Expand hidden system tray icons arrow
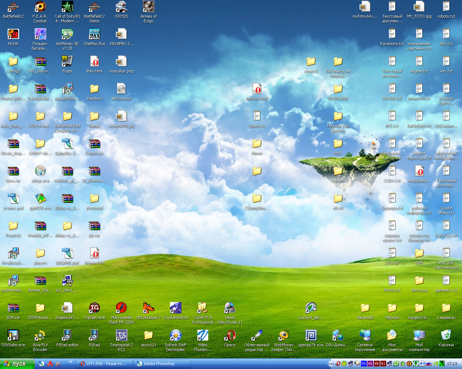This screenshot has height=369, width=462. click(x=331, y=364)
